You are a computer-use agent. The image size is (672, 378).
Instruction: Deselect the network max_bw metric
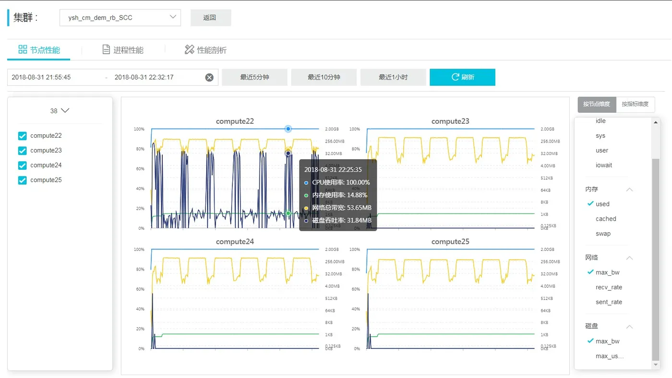coord(607,272)
